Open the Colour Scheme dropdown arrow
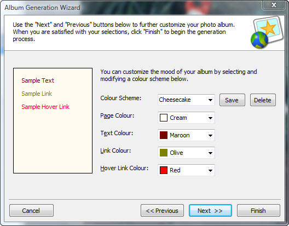Image resolution: width=289 pixels, height=226 pixels. 210,100
